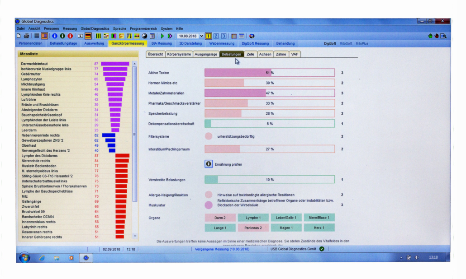This screenshot has width=466, height=279.
Task: Open the Übersicht sub-tab
Action: click(156, 54)
